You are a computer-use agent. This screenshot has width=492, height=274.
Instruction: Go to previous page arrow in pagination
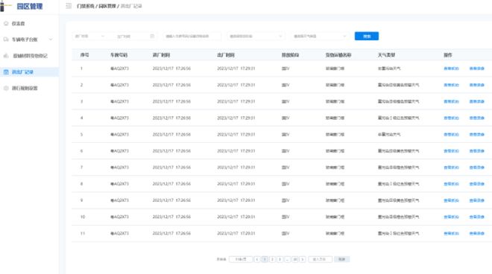pos(257,259)
